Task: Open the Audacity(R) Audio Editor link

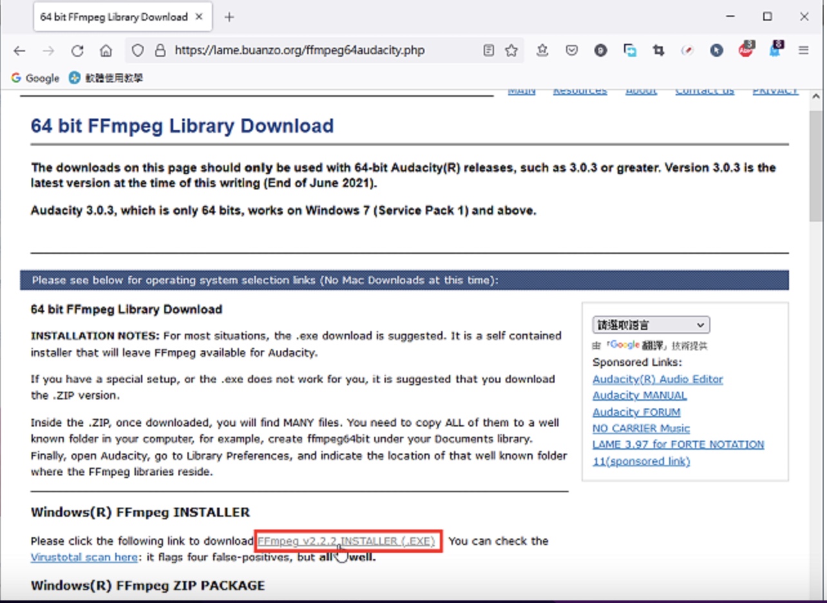Action: tap(658, 379)
